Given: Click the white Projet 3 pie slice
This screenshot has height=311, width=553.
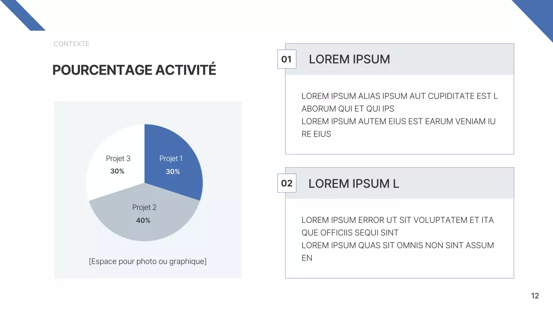Looking at the screenshot, I should tap(104, 181).
